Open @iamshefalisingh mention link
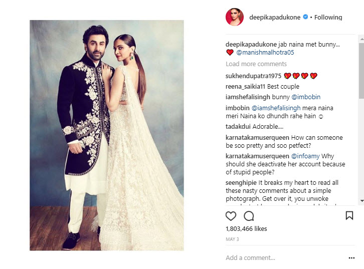 (276, 108)
